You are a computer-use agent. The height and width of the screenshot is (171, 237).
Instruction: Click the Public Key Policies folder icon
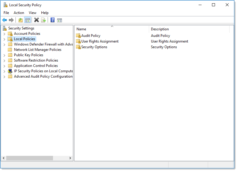coord(10,55)
